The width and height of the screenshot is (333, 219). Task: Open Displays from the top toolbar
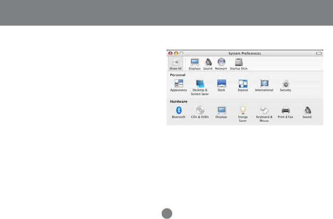[194, 64]
